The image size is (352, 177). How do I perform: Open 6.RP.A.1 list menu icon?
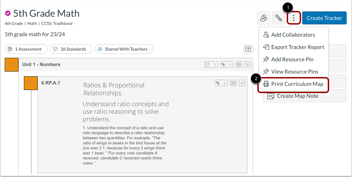[233, 83]
